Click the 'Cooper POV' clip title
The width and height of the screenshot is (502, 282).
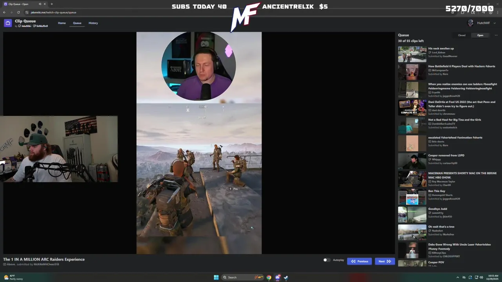click(436, 262)
